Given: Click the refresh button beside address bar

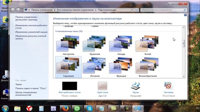Looking at the screenshot, I should 137,10.
